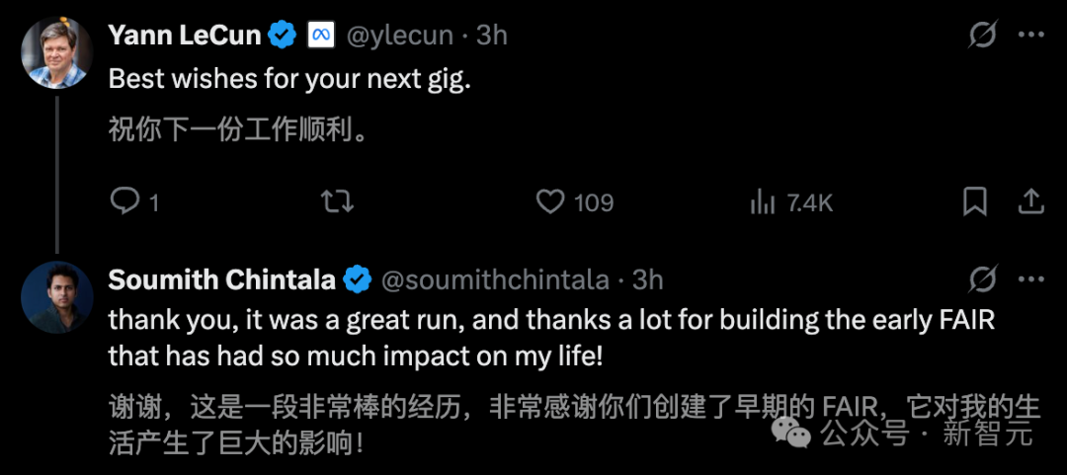
Task: Open the @ylecun handle link
Action: click(x=399, y=36)
